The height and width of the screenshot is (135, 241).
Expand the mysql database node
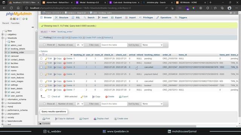[3, 106]
